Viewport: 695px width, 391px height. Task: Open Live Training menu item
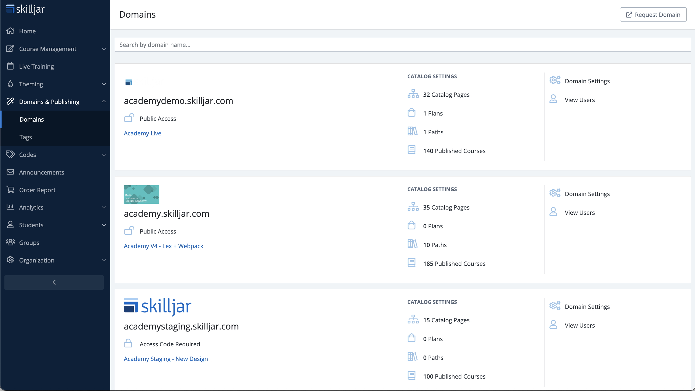pyautogui.click(x=55, y=66)
